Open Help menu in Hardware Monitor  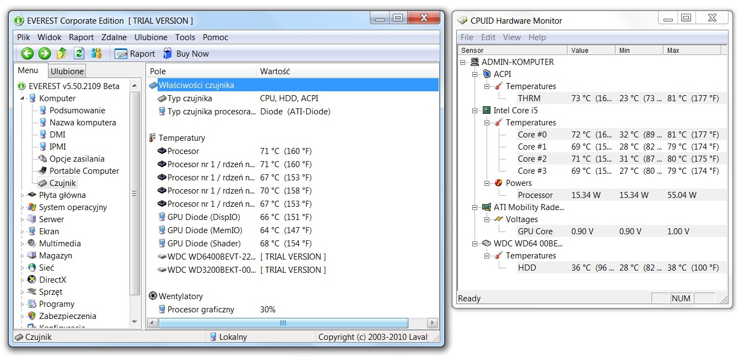[x=537, y=37]
